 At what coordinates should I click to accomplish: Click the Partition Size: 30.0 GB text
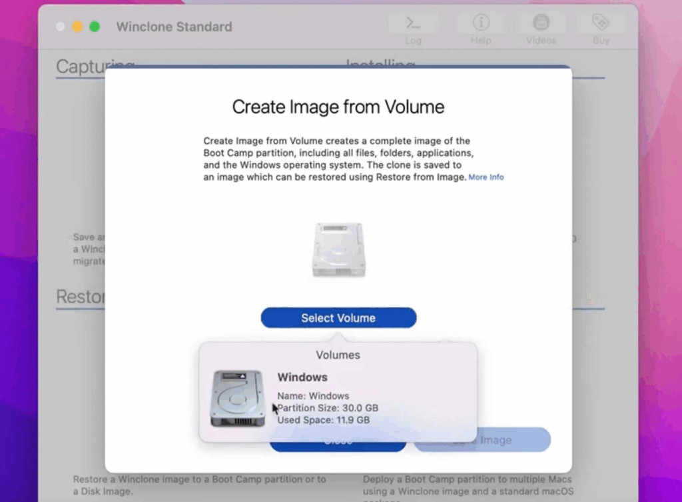[328, 408]
